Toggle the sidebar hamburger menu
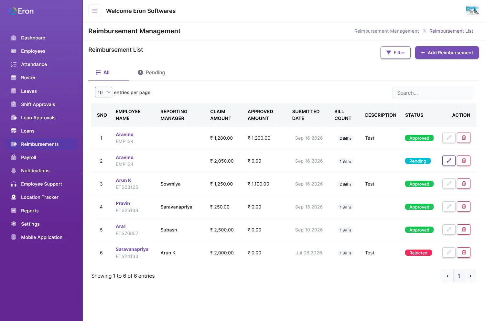Viewport: 485px width, 321px height. tap(95, 11)
